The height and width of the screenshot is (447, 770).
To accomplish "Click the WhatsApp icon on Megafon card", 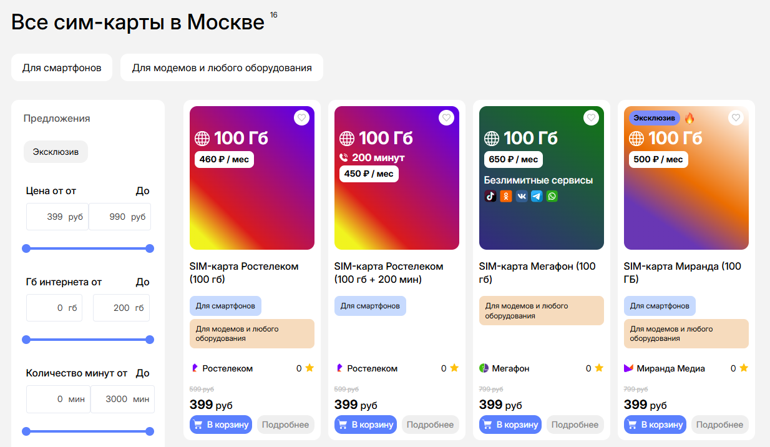I will point(552,196).
